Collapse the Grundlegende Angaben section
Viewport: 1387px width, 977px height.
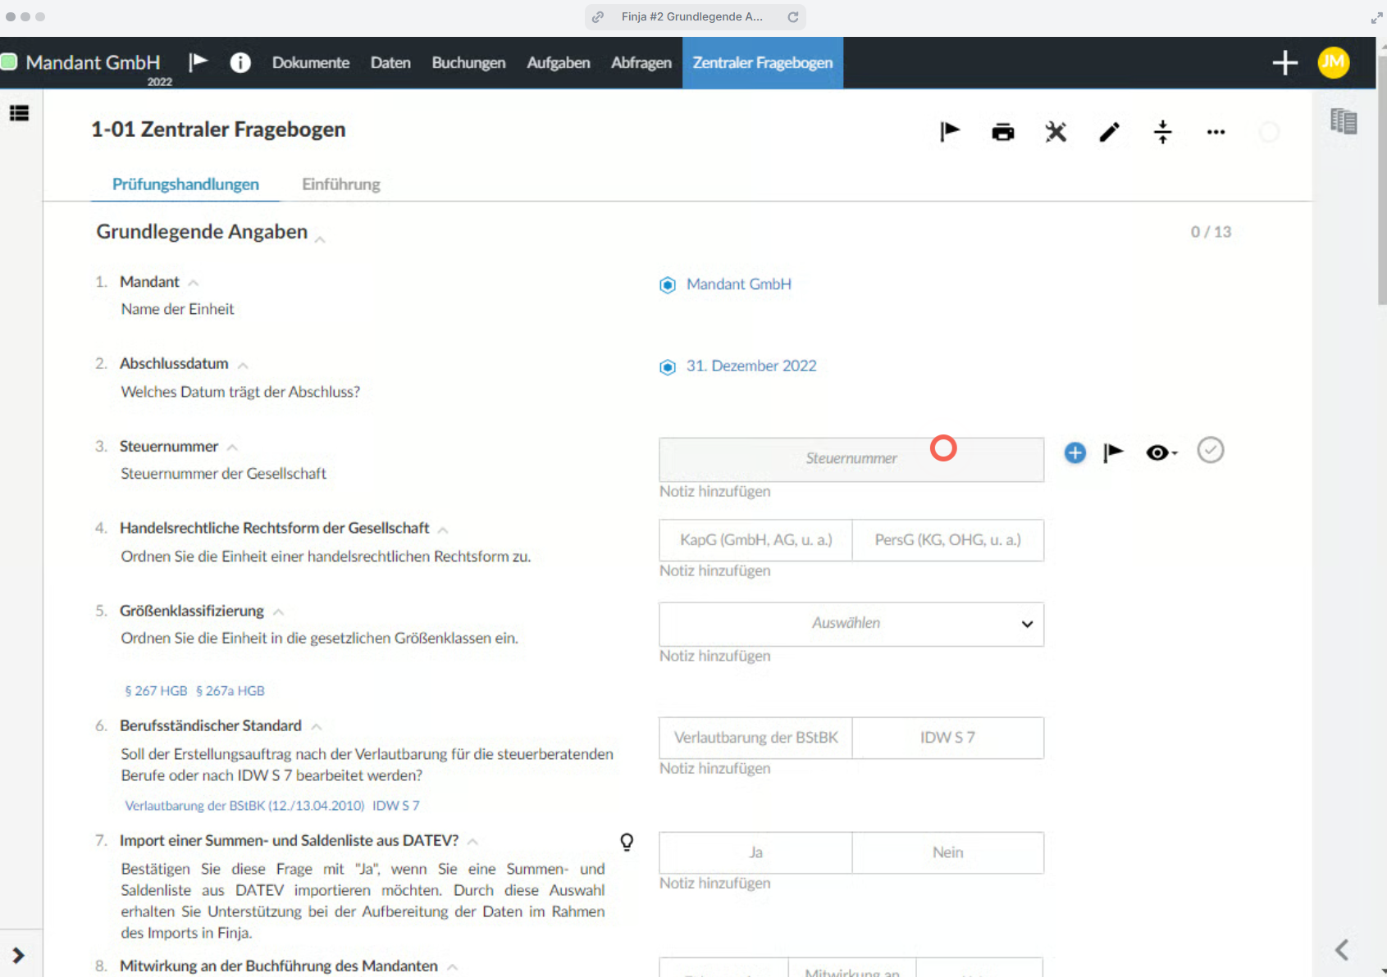(x=320, y=239)
